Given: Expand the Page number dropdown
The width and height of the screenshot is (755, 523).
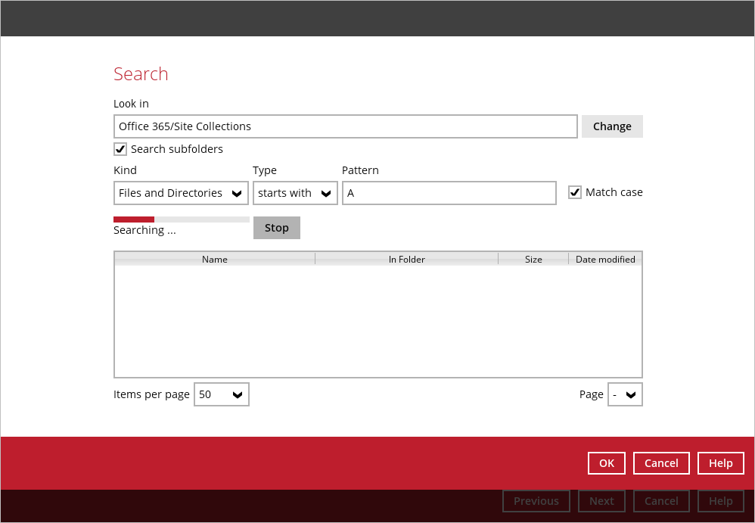Looking at the screenshot, I should click(x=625, y=394).
